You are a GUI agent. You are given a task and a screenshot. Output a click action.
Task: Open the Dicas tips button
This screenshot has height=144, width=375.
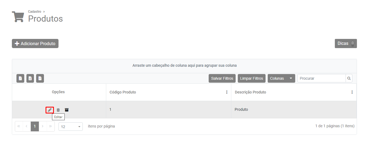click(x=346, y=43)
